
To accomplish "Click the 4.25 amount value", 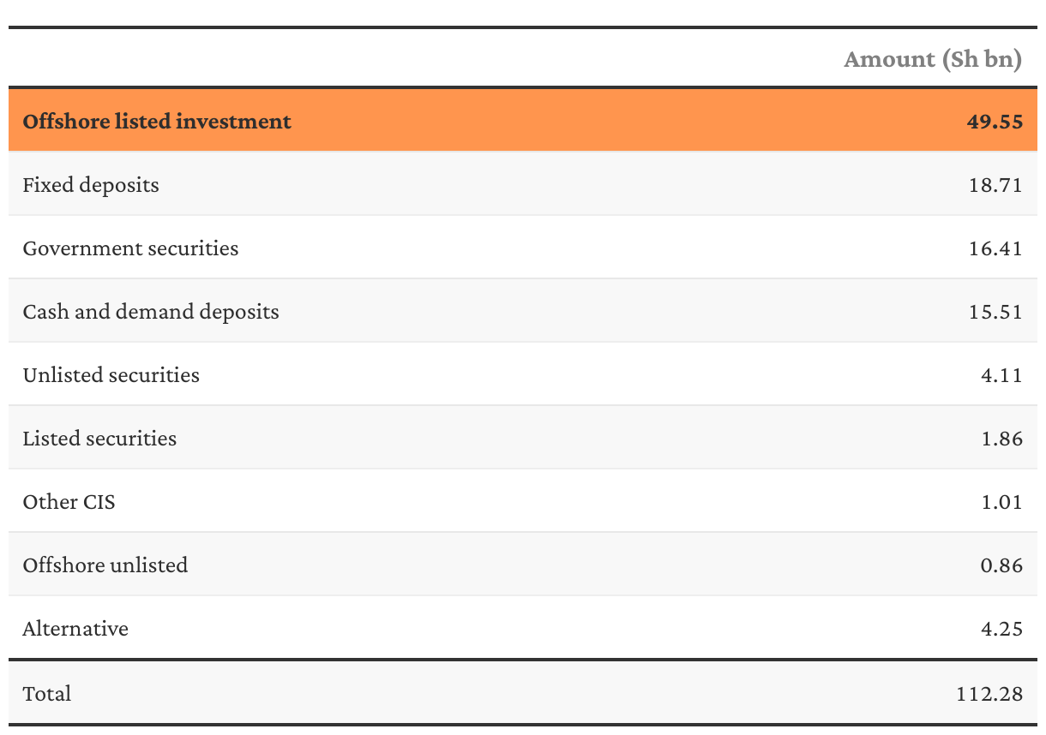I will 1001,629.
